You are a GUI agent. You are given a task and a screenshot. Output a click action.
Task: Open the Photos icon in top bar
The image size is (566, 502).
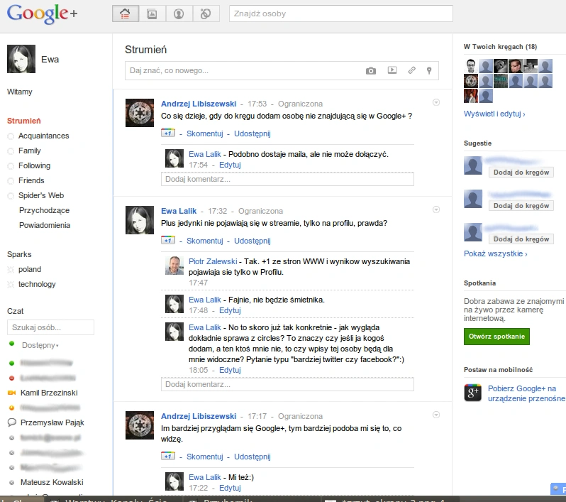152,13
